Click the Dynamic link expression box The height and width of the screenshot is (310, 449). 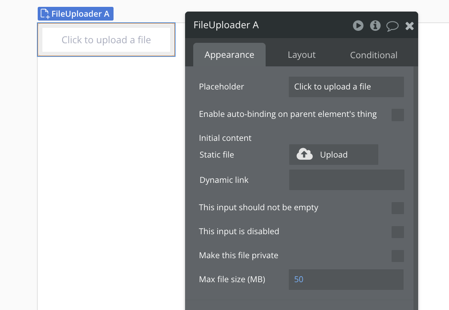(347, 180)
